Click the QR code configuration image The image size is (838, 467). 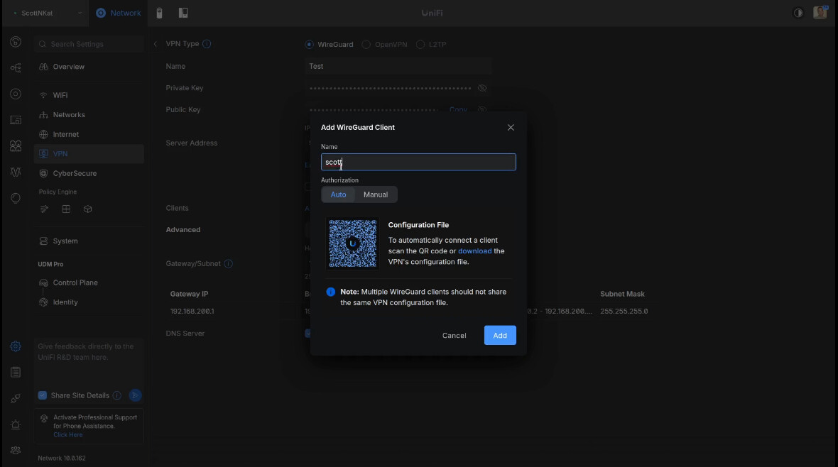pyautogui.click(x=352, y=243)
